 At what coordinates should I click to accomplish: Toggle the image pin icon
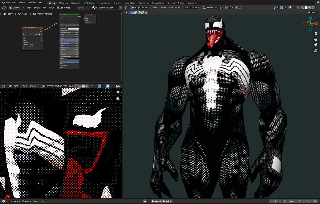[91, 86]
